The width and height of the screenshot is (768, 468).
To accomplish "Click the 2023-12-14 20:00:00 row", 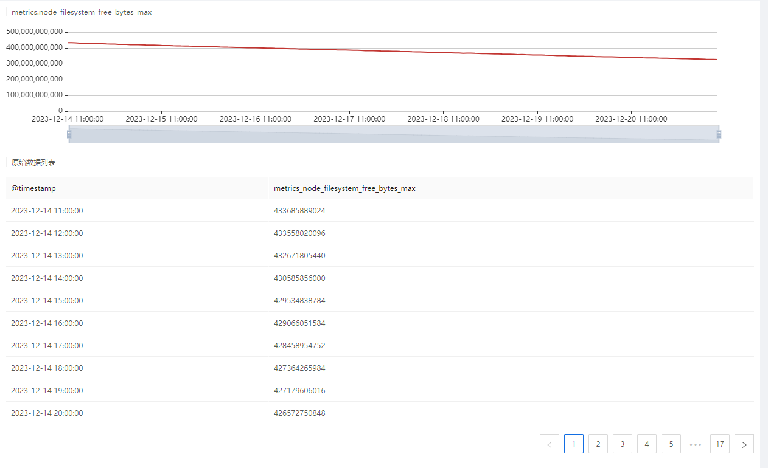I will coord(380,413).
